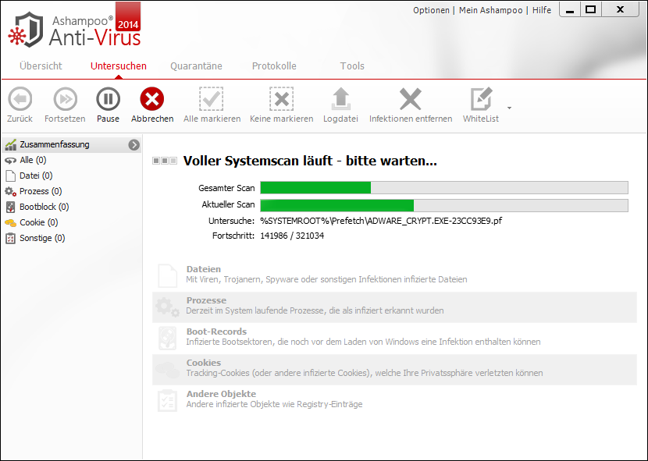This screenshot has height=461, width=648.
Task: Click Infektionen entfernen X icon
Action: point(410,99)
